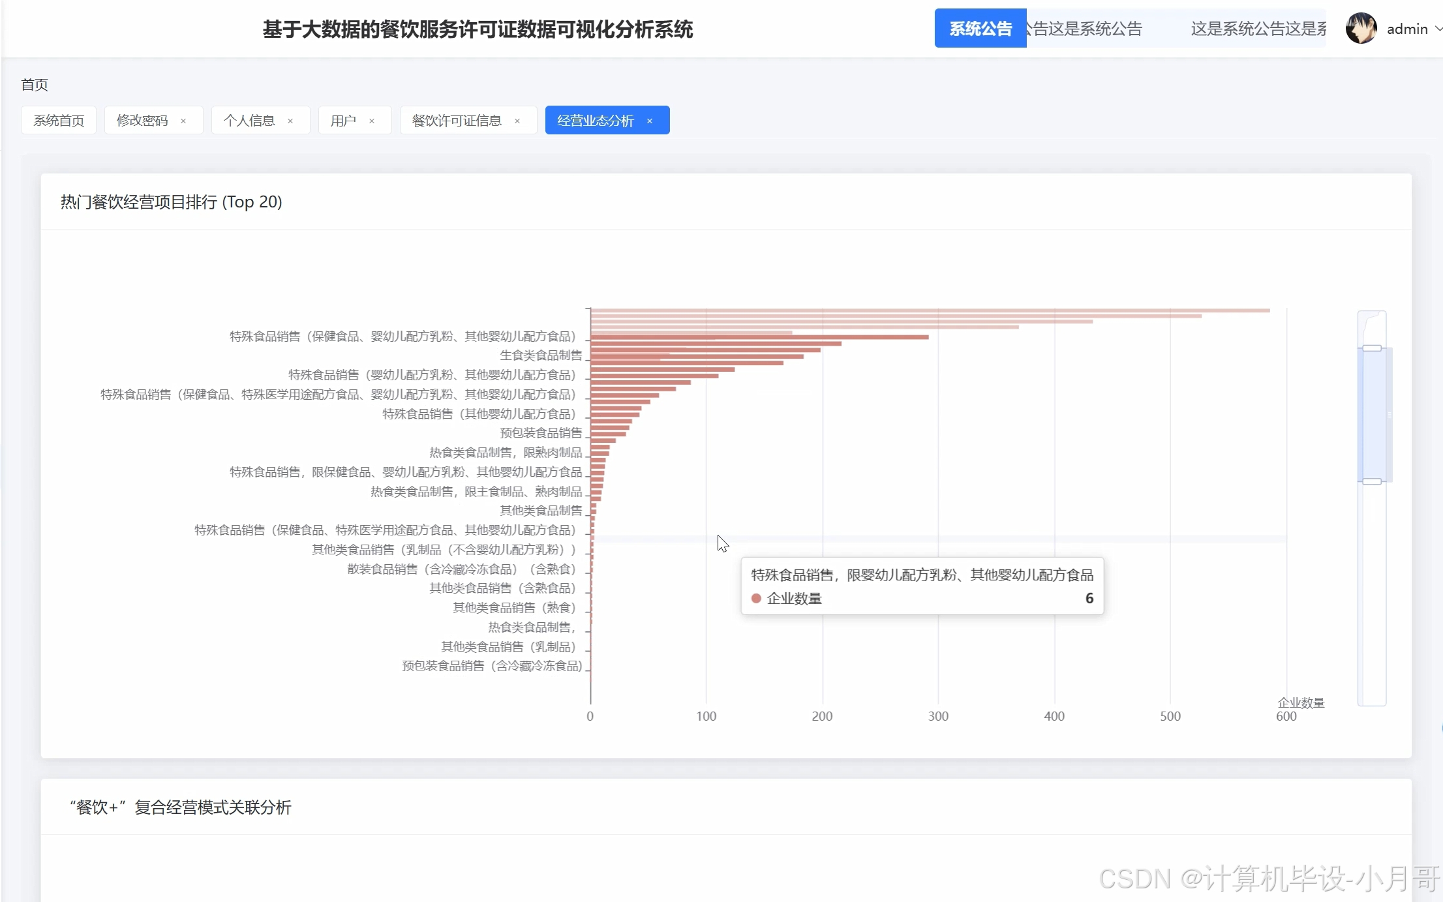Expand the admin user dropdown arrow

tap(1438, 29)
